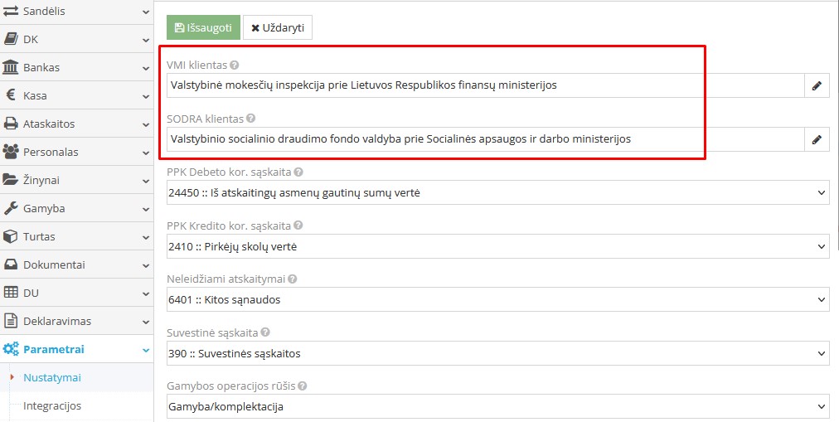Expand the Bankas sidebar menu
Screen dimensions: 839x422
coord(76,67)
